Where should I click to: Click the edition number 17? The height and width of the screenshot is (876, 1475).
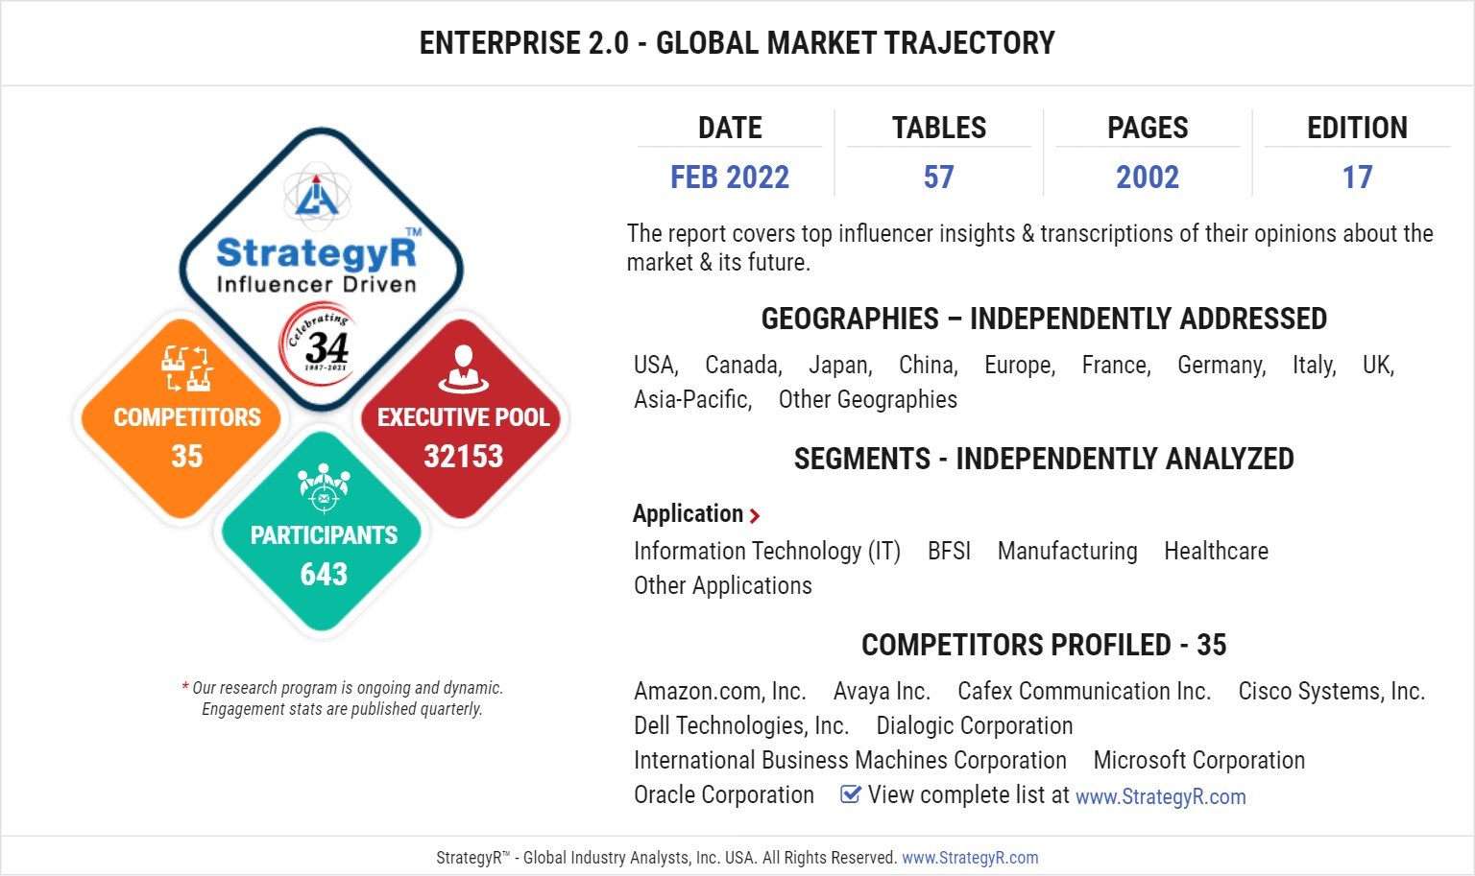click(1357, 178)
